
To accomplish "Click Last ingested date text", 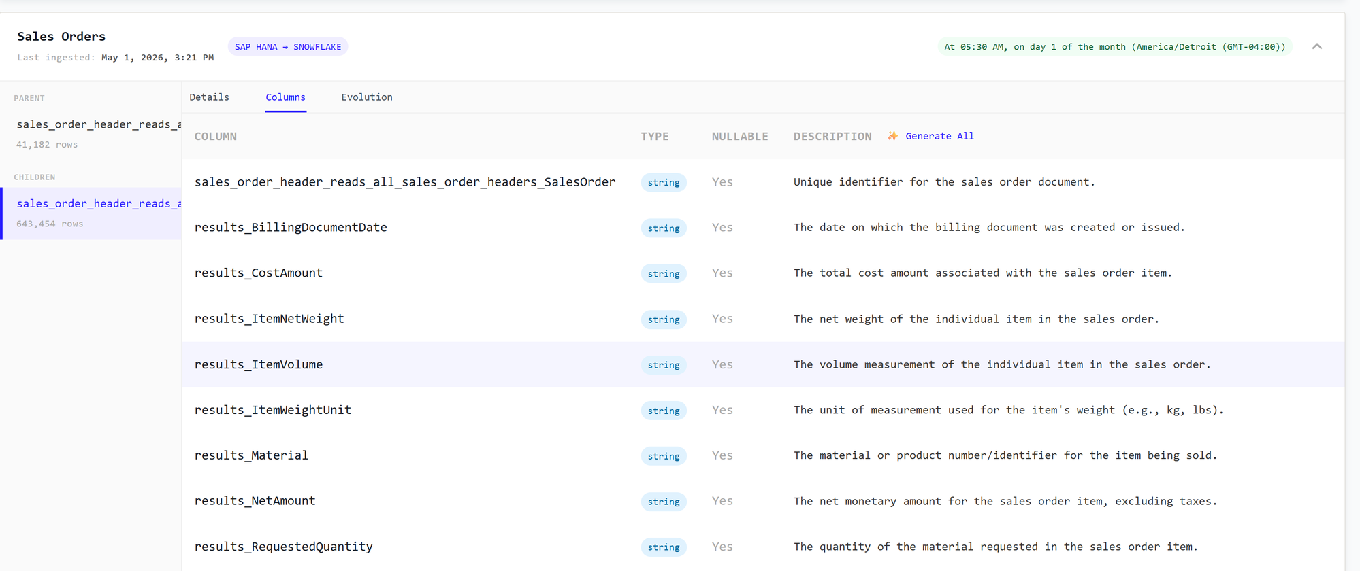I will coord(157,58).
